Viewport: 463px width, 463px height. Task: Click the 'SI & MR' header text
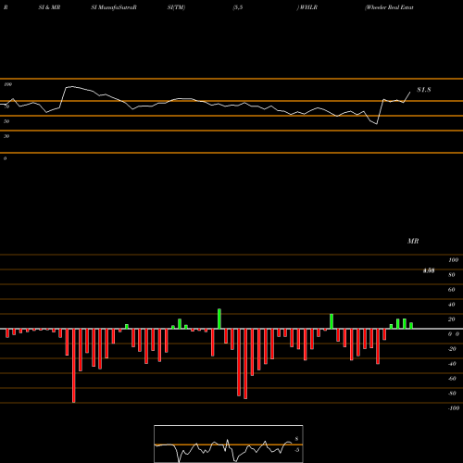point(49,7)
